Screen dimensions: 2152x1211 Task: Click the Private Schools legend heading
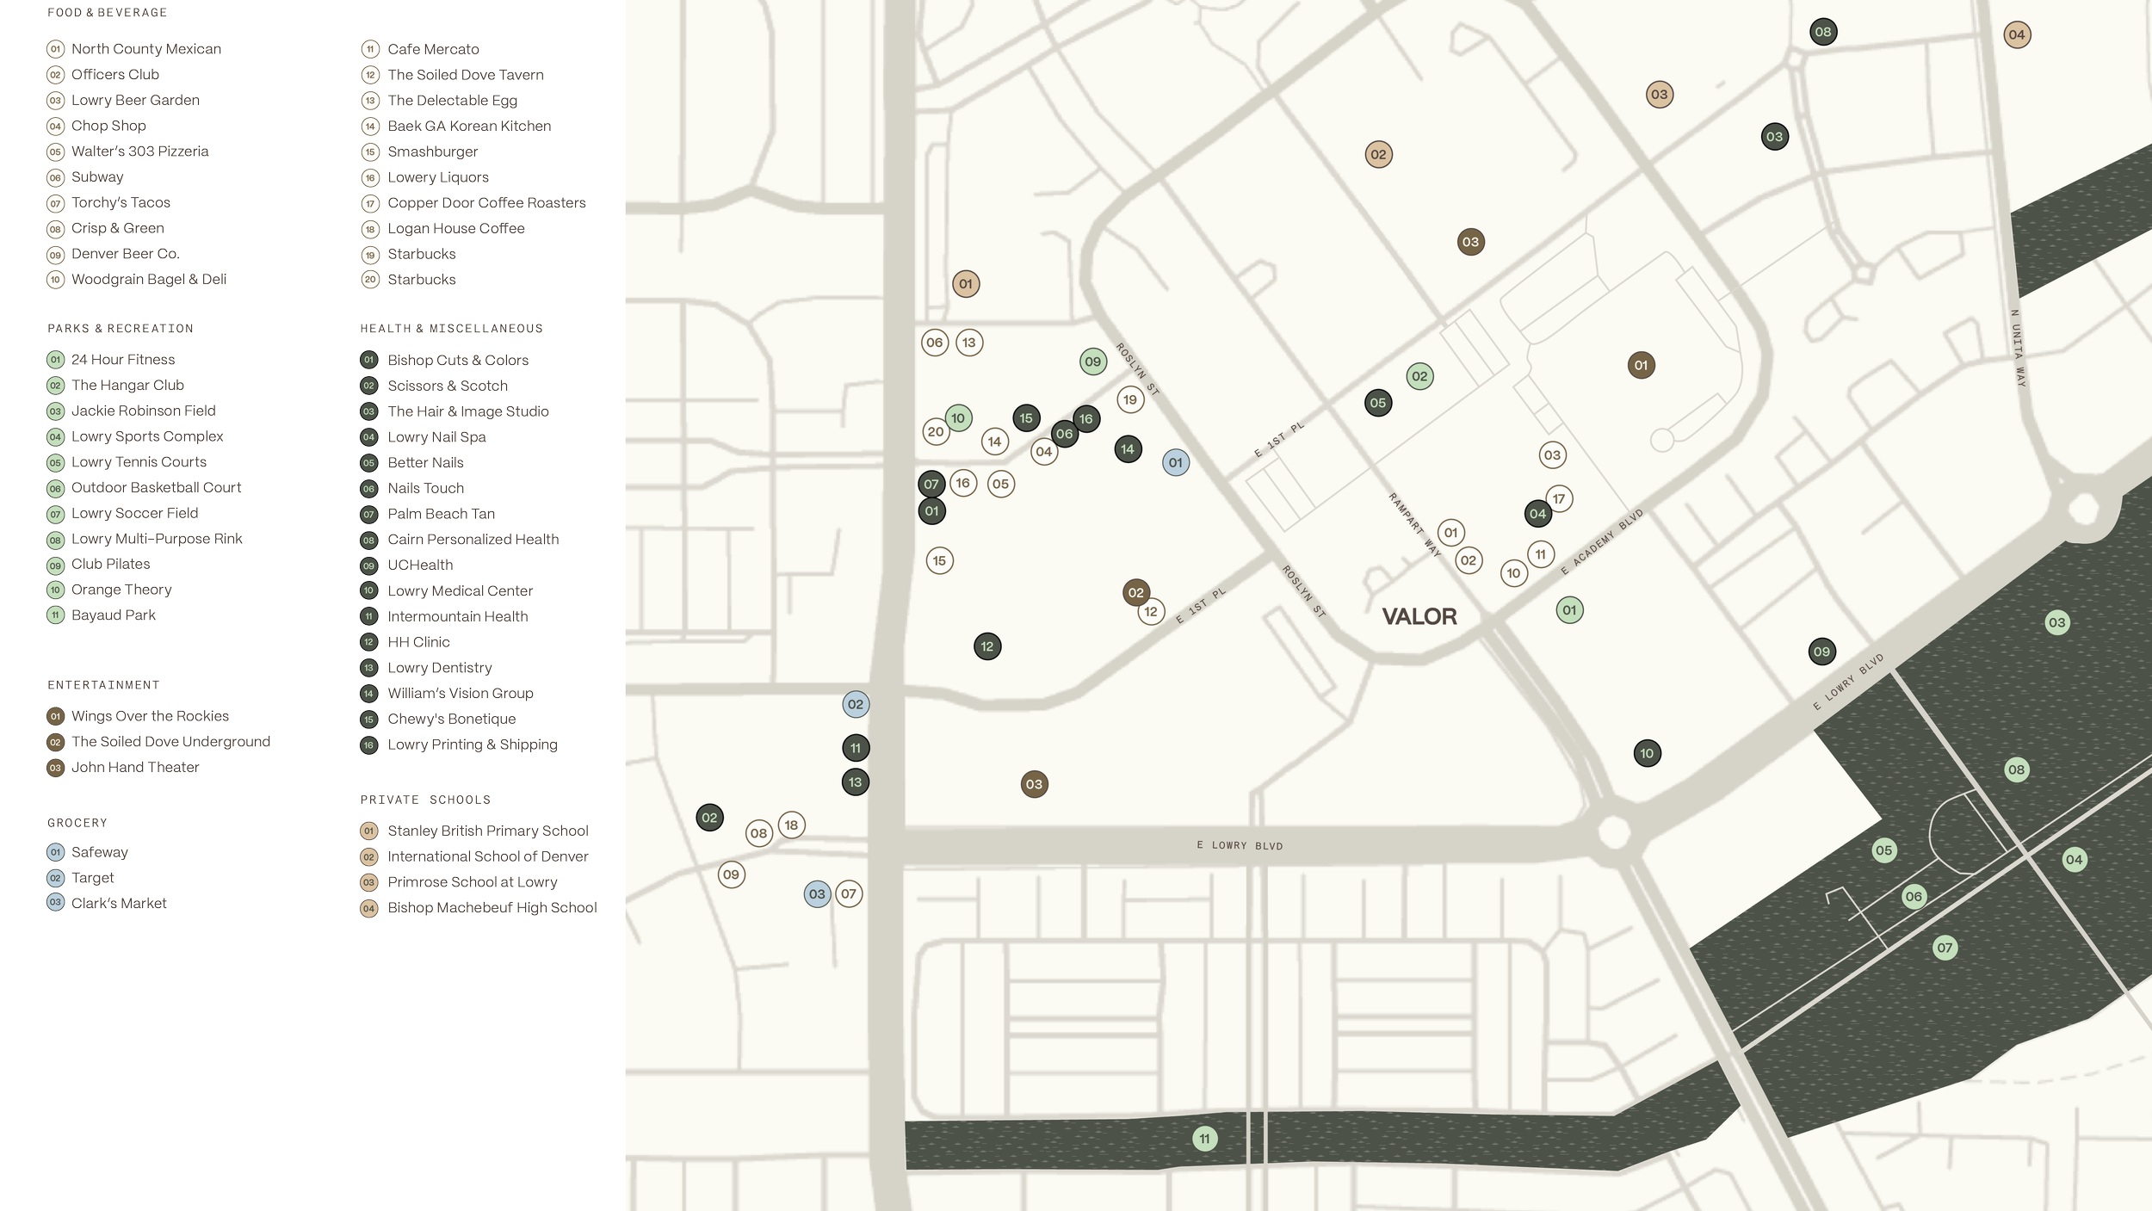425,800
